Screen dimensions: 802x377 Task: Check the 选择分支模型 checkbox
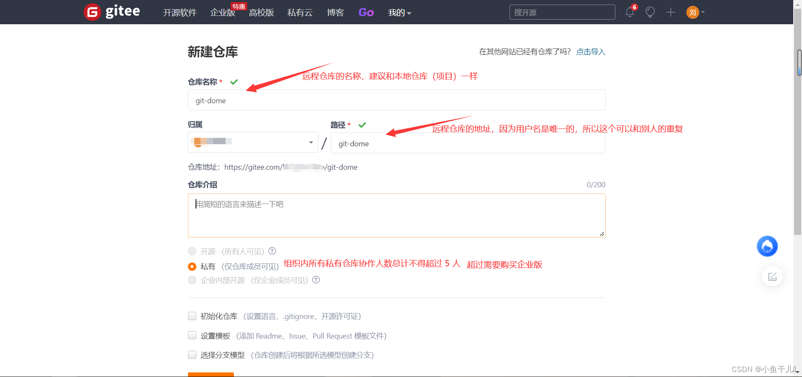[192, 355]
